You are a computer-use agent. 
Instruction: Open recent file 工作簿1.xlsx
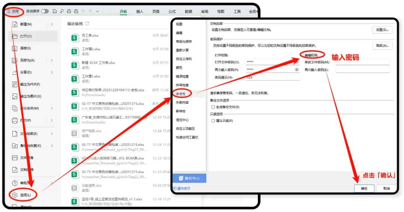point(120,79)
